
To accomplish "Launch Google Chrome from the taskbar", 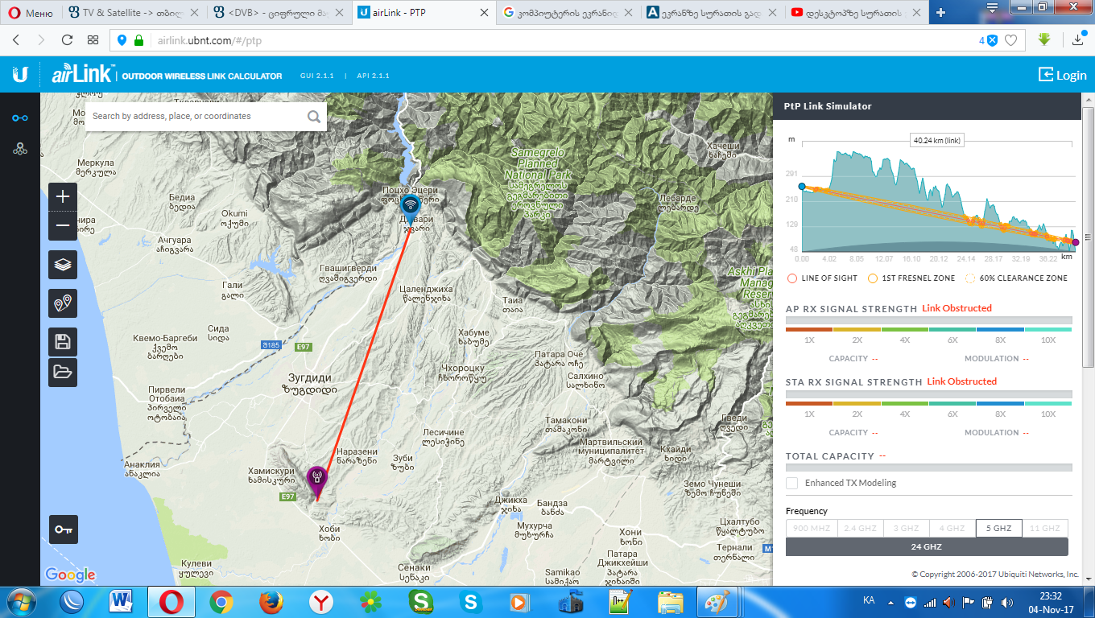I will [x=221, y=602].
